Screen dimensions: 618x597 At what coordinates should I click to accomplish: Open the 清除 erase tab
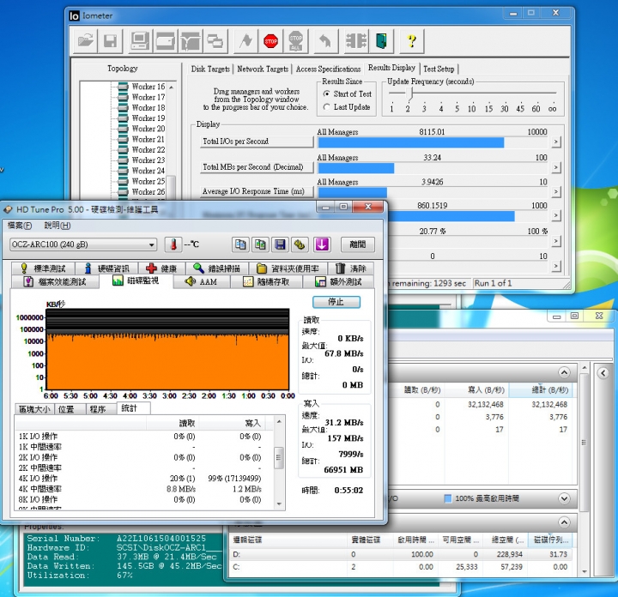pos(350,268)
